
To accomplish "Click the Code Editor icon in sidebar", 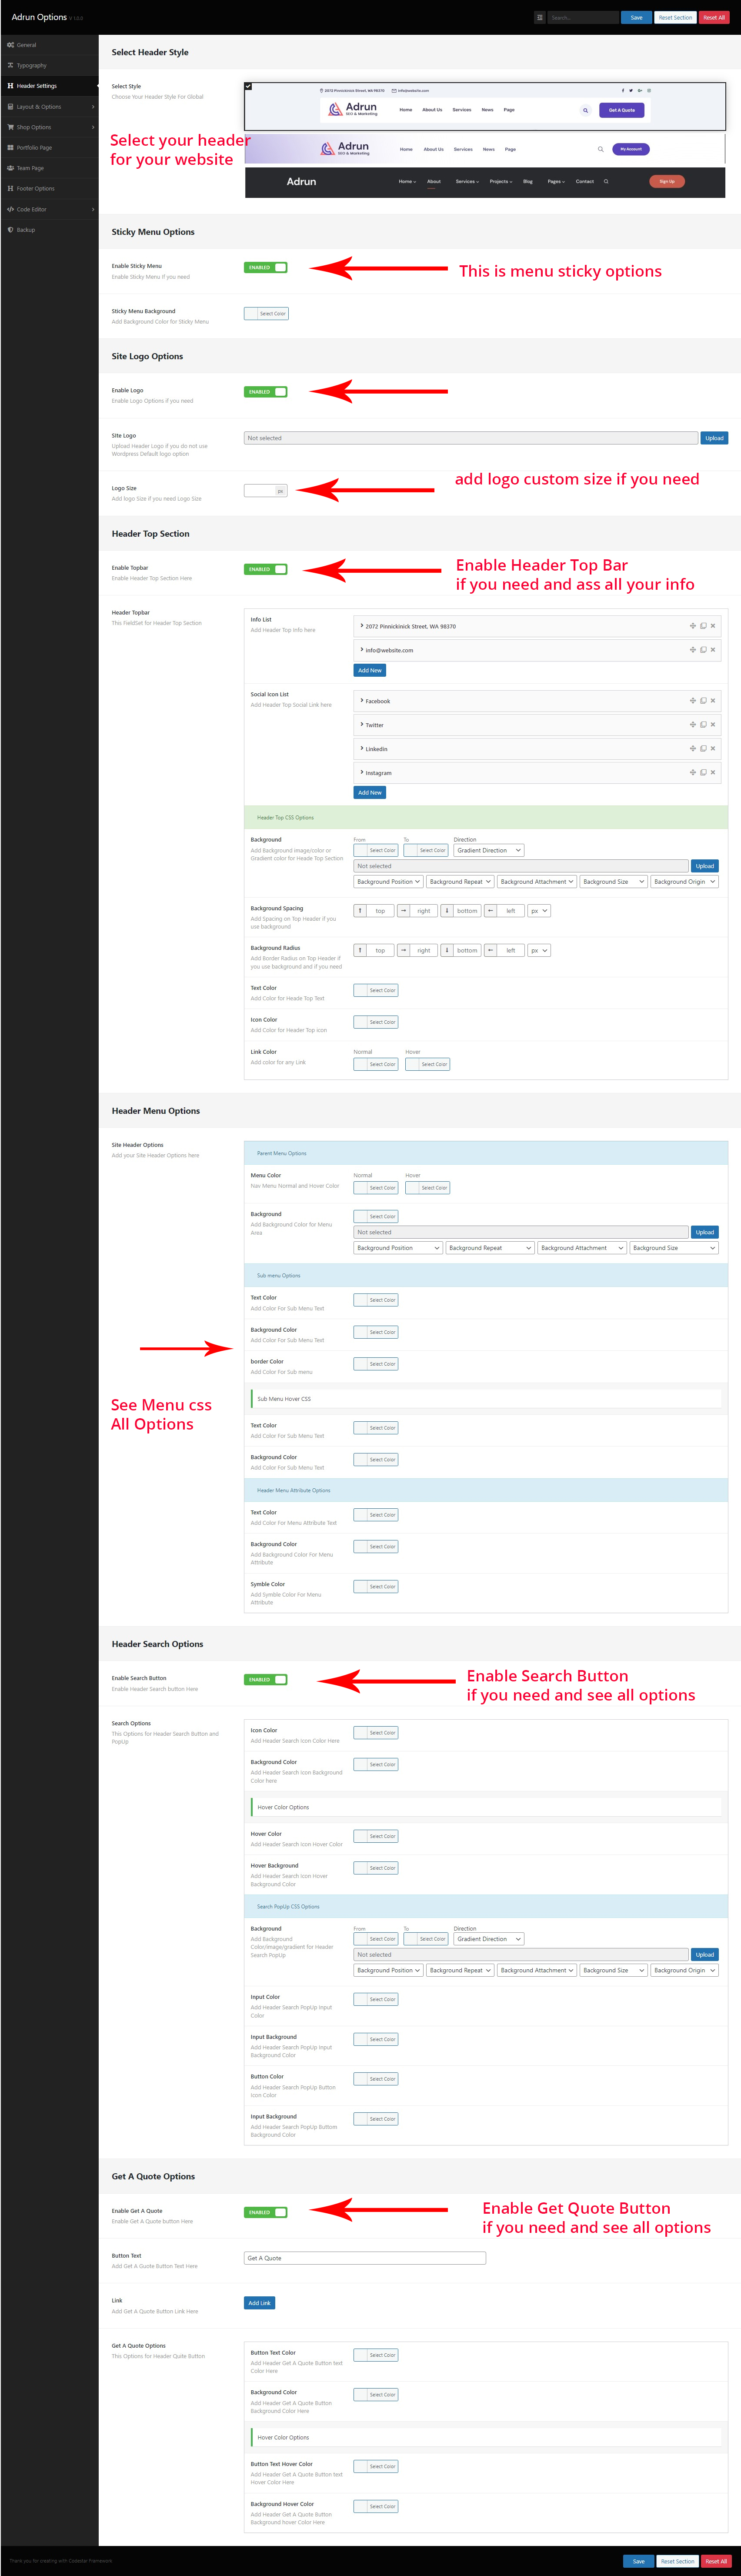I will (10, 209).
